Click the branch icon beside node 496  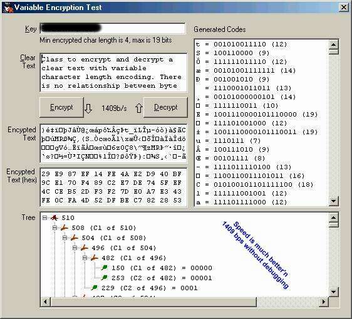[x=84, y=248]
